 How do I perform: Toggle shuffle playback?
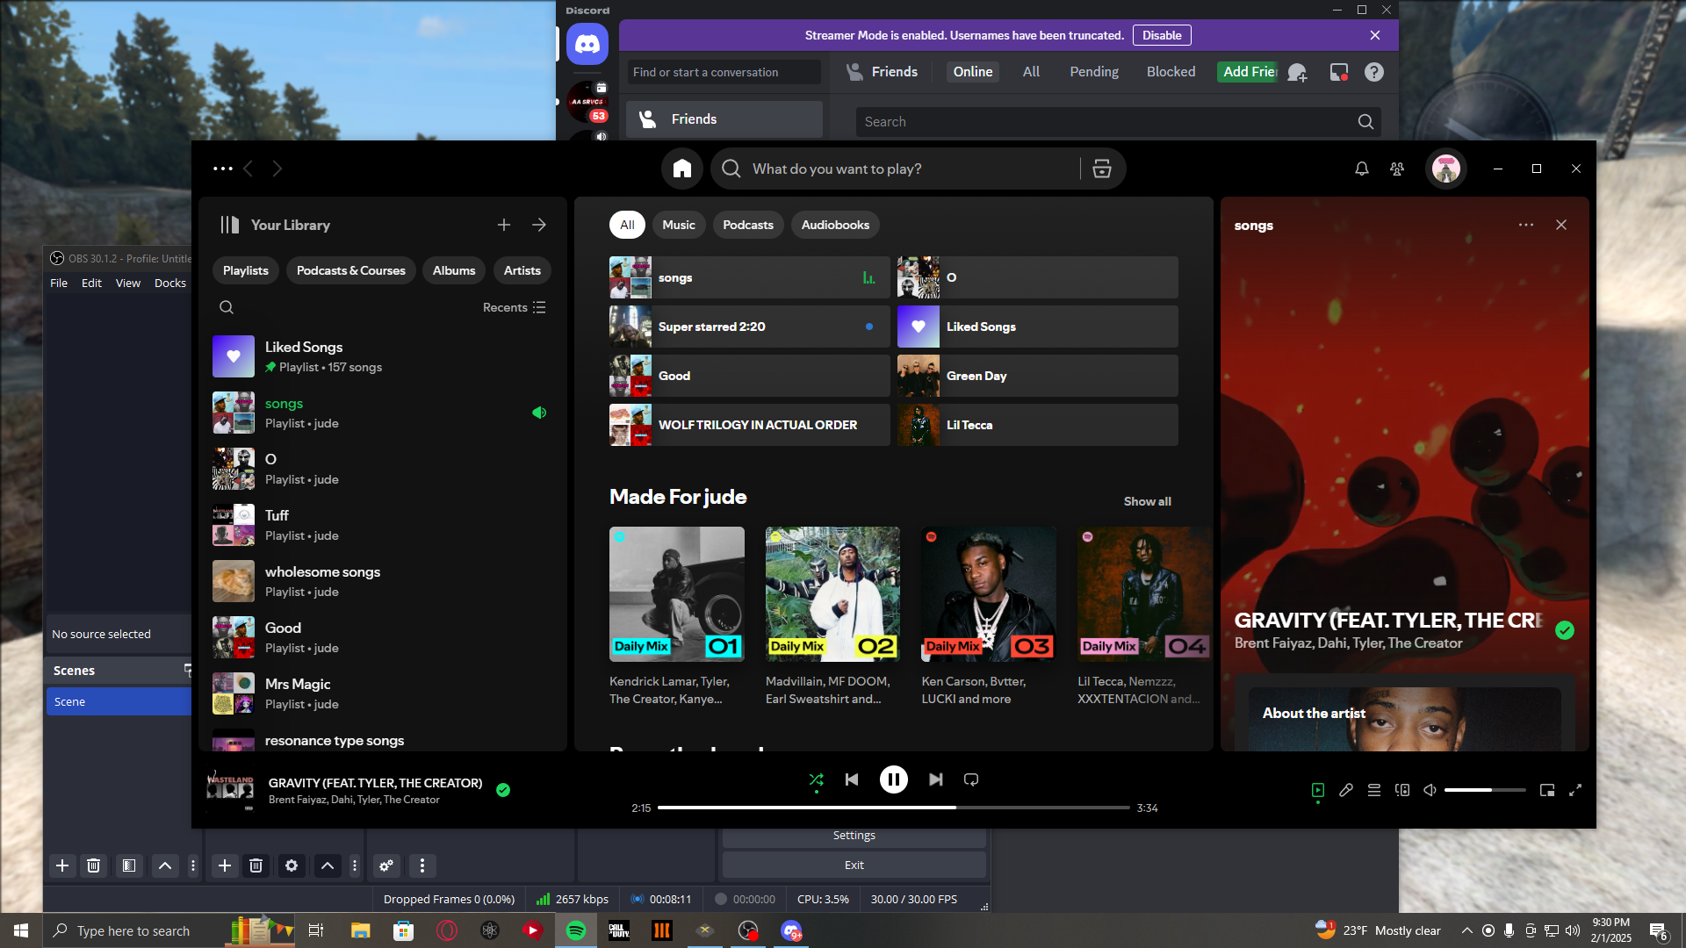tap(816, 779)
